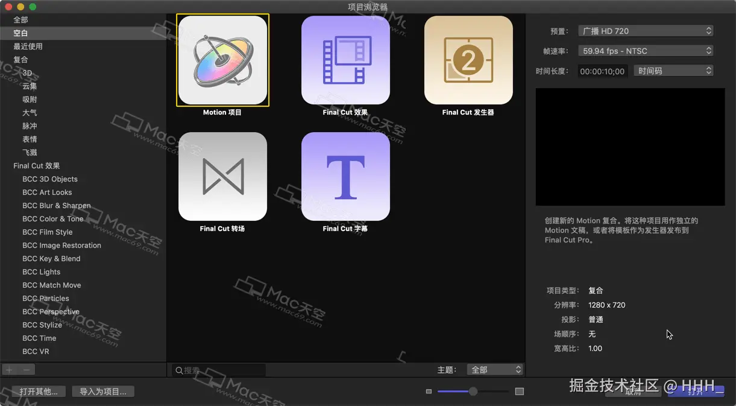Viewport: 736px width, 406px height.
Task: Click the 宽高比 value 1.00
Action: pyautogui.click(x=595, y=349)
